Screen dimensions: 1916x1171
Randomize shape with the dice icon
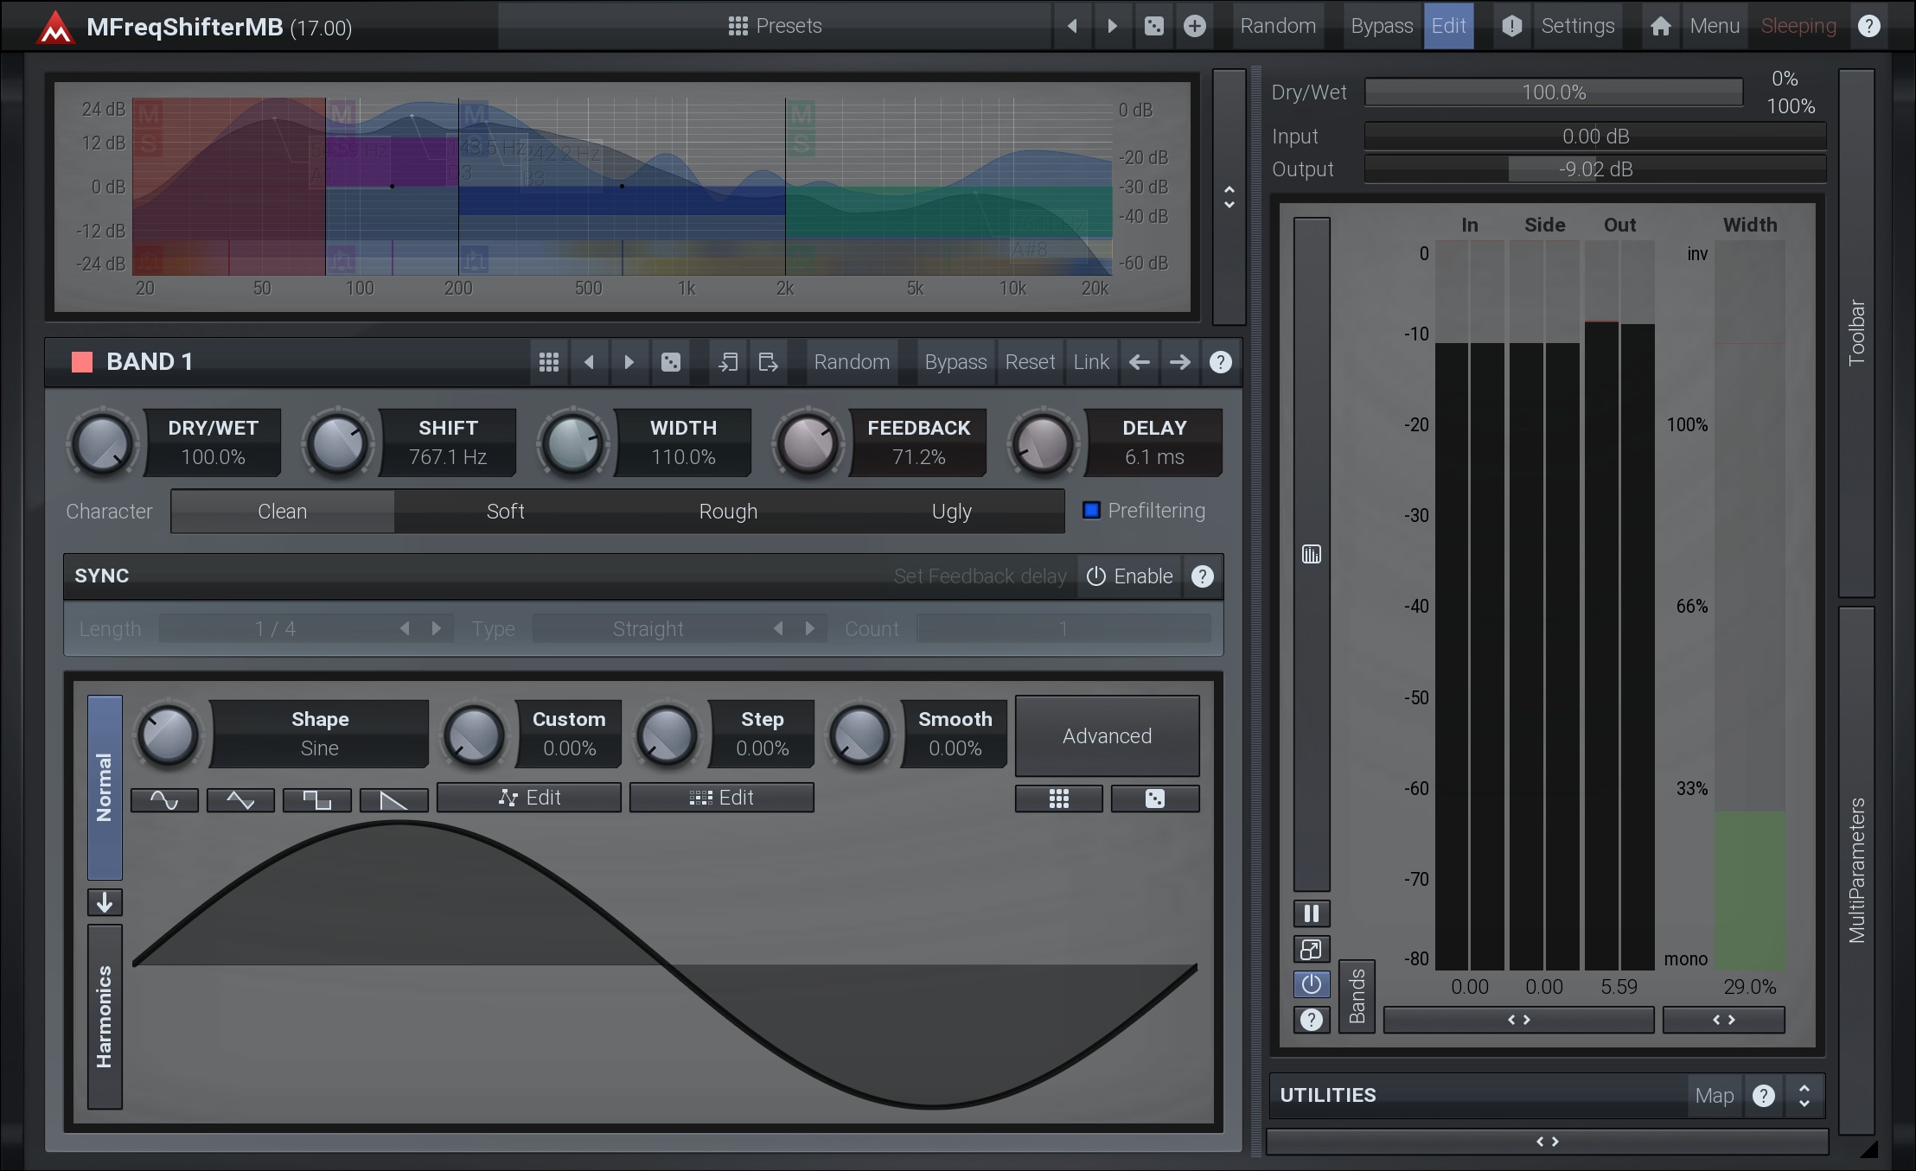1154,799
